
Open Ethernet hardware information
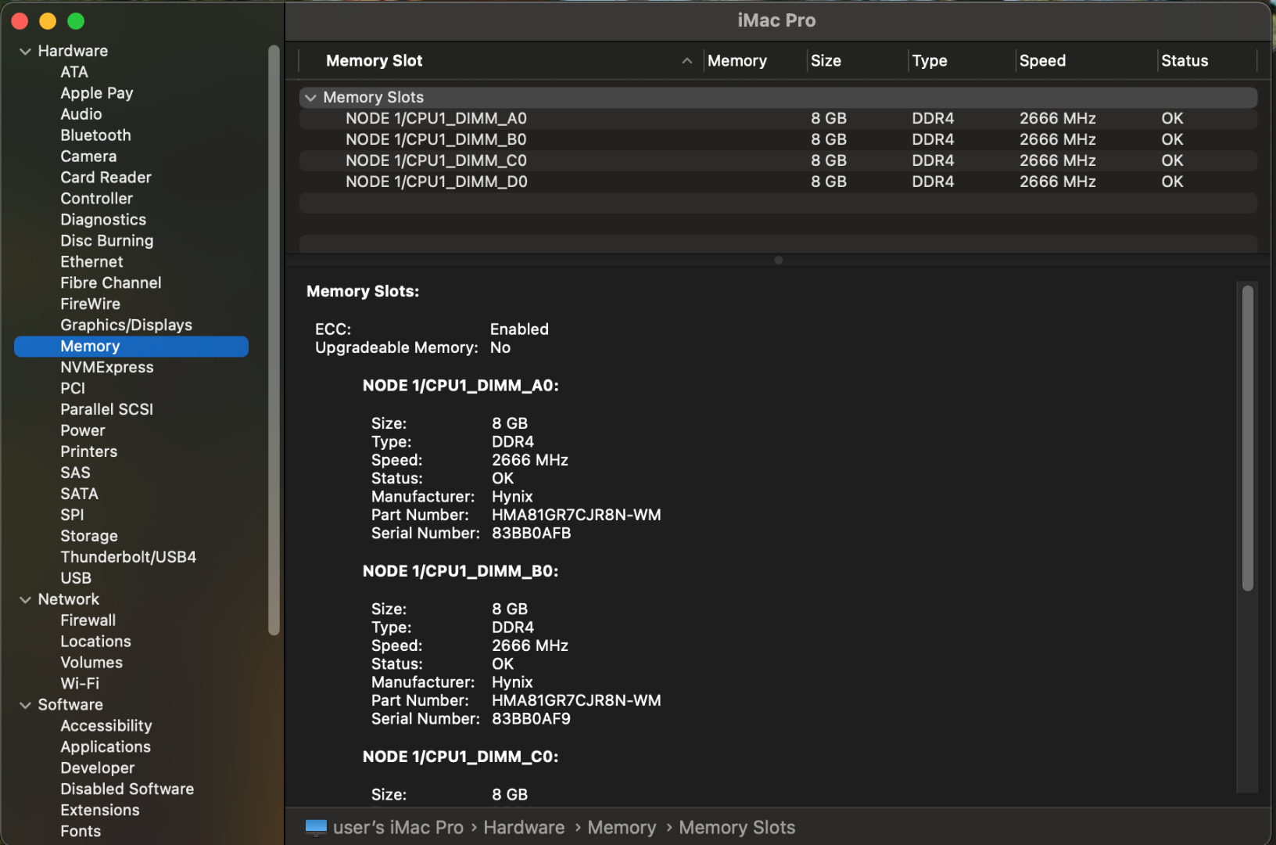tap(91, 262)
